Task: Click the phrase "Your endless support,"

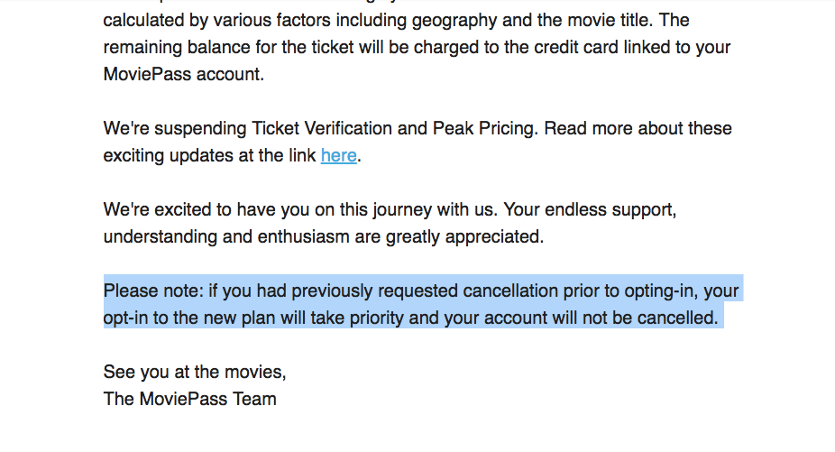Action: point(590,210)
